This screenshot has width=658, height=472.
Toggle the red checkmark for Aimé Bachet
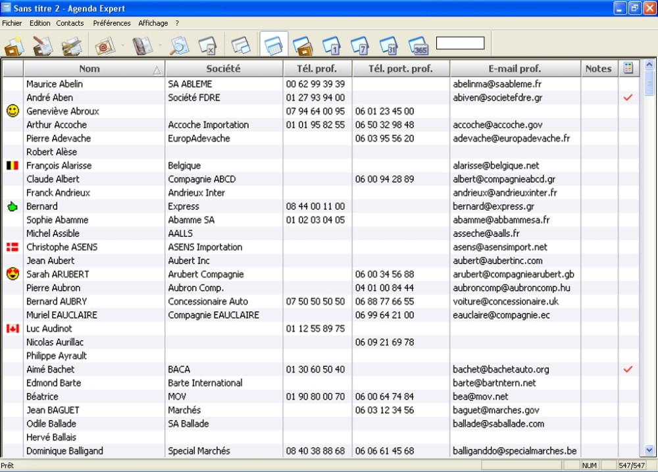click(x=628, y=369)
